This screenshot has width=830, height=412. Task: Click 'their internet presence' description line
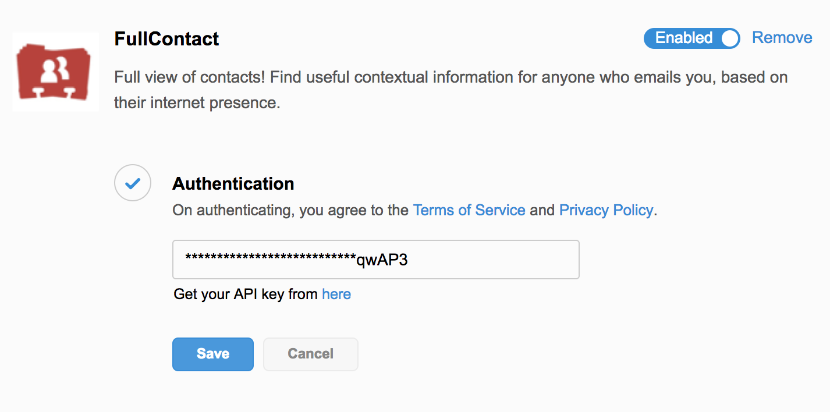coord(197,103)
